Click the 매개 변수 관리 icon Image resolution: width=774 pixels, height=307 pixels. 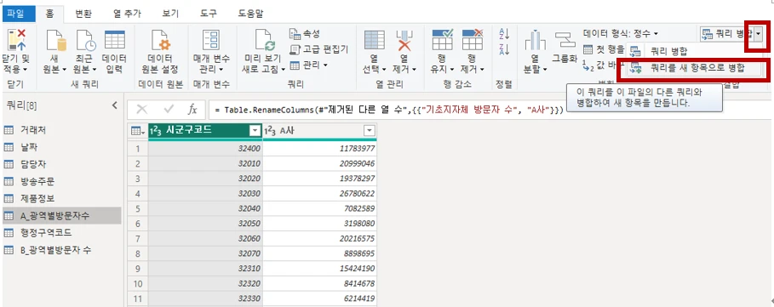(211, 40)
